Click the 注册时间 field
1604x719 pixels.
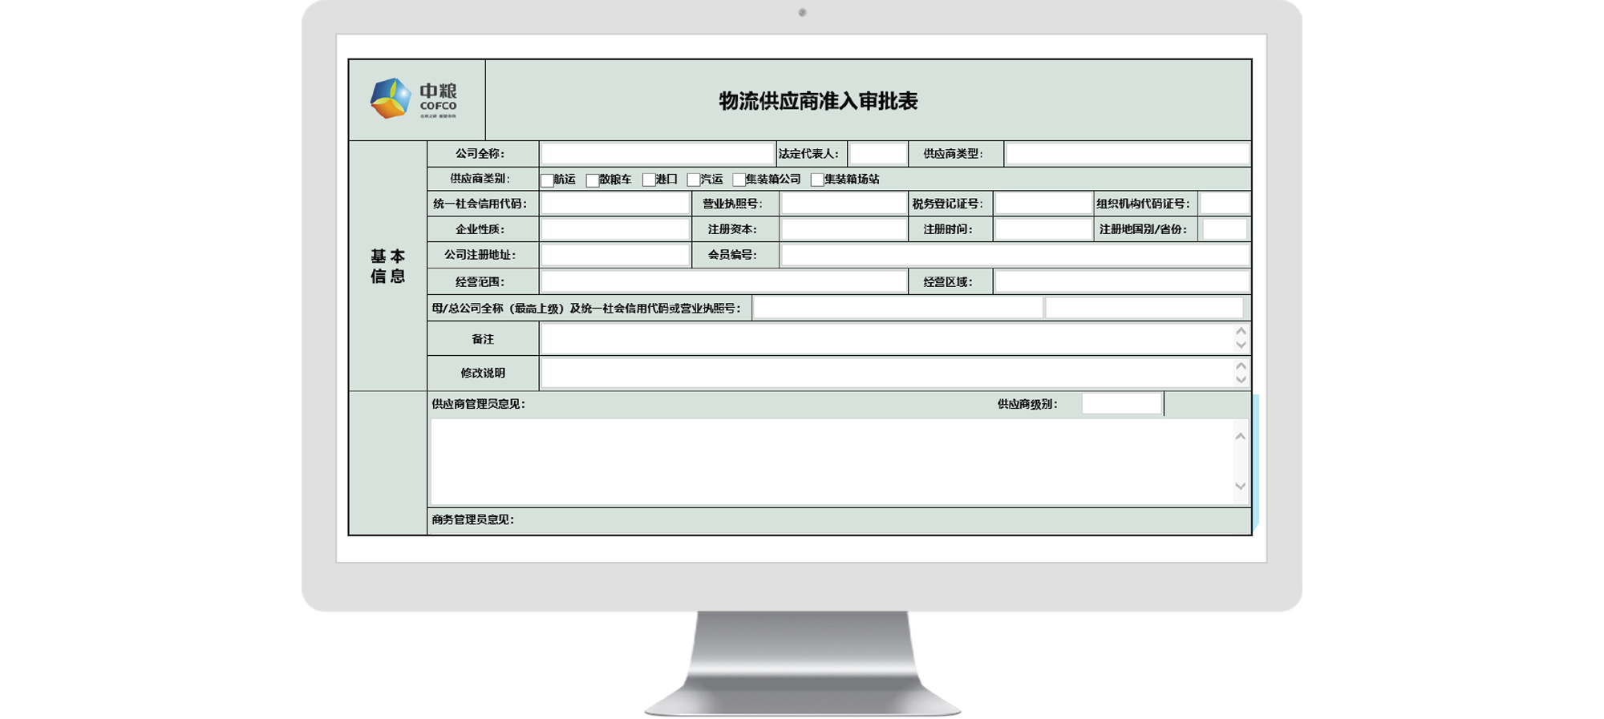1043,230
